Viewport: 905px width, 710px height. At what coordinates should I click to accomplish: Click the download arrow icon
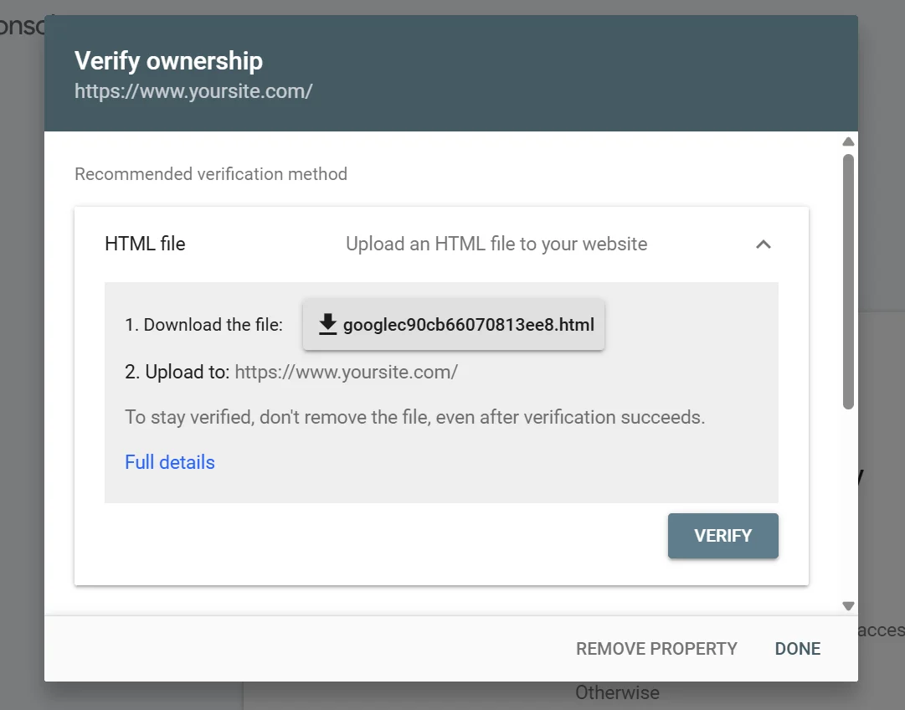tap(327, 324)
